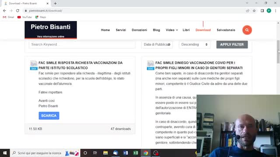280x157 pixels.
Task: Click the lock icon in address bar
Action: [26, 10]
